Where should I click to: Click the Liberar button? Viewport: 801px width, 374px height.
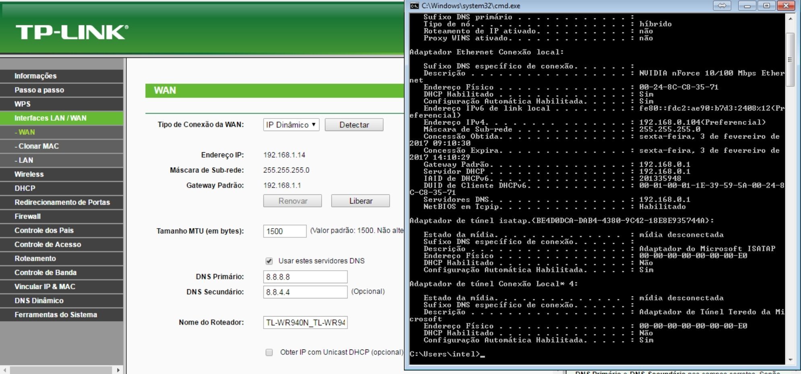(x=361, y=201)
